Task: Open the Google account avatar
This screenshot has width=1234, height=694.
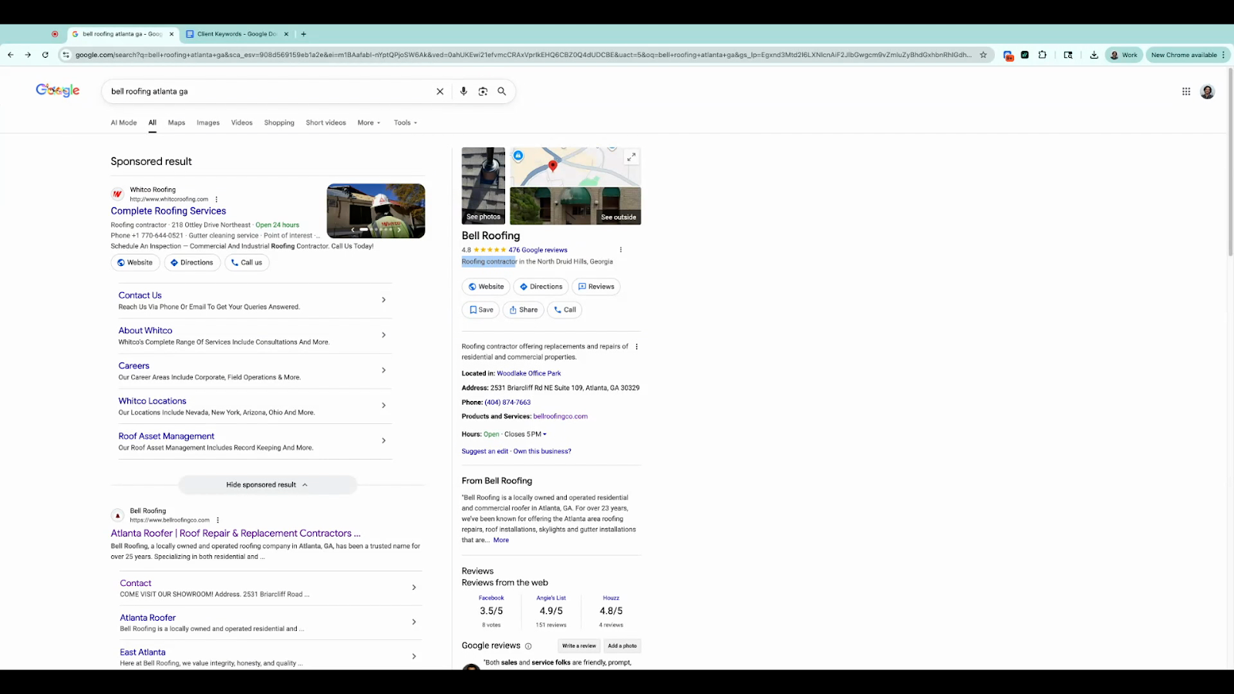Action: pos(1208,92)
